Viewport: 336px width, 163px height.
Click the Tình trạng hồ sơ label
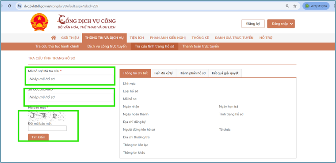[x=231, y=114]
